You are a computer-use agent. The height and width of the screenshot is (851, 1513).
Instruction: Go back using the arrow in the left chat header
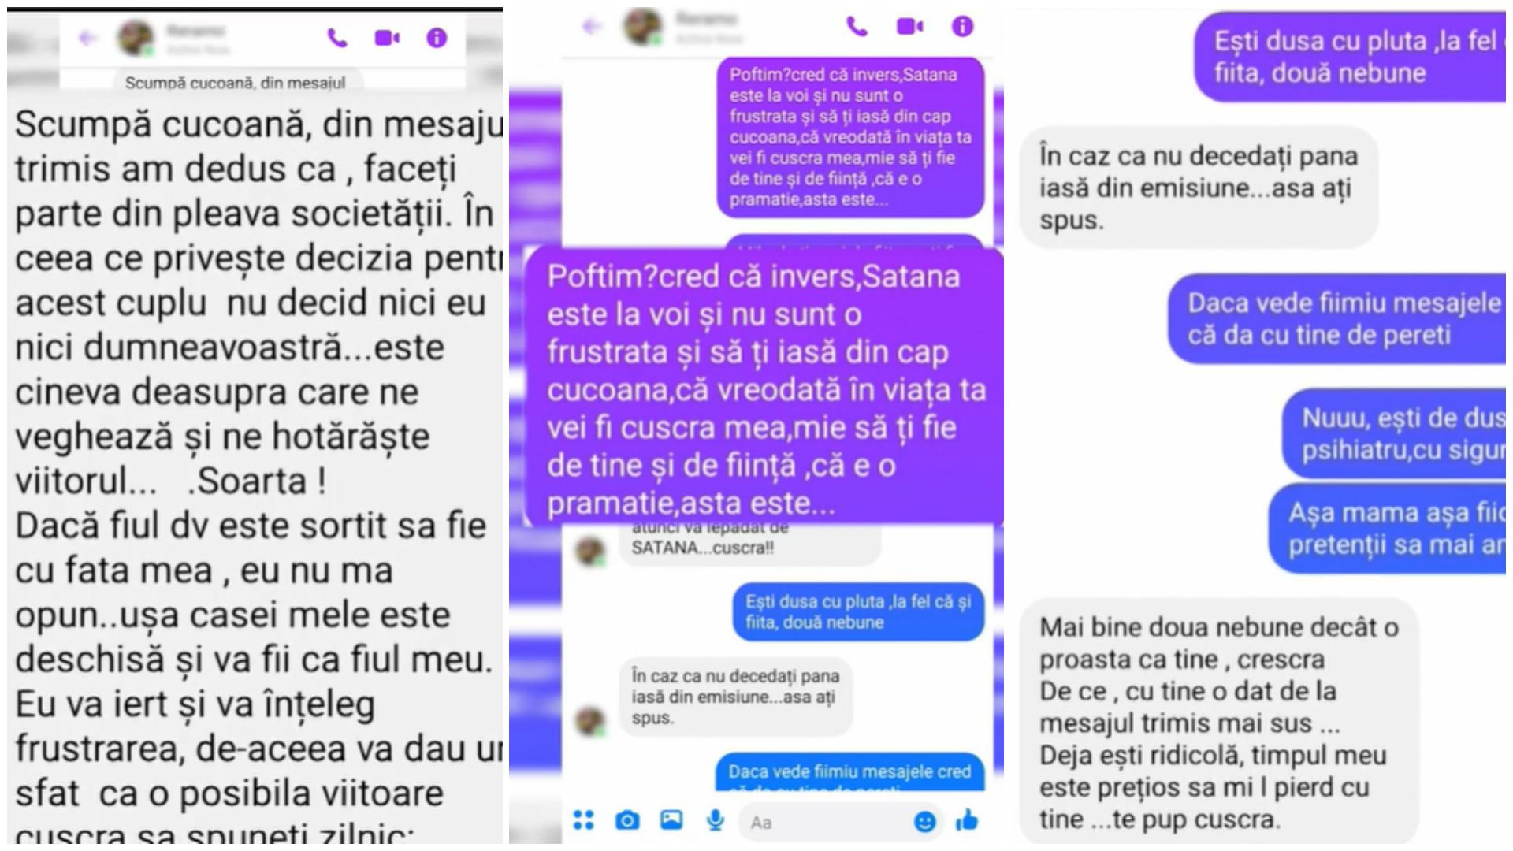(x=87, y=38)
